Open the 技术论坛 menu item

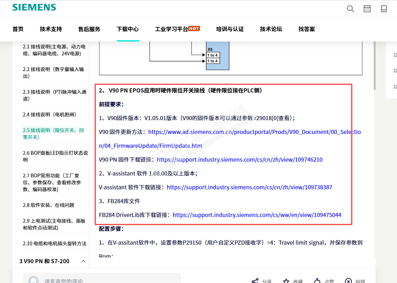(271, 29)
